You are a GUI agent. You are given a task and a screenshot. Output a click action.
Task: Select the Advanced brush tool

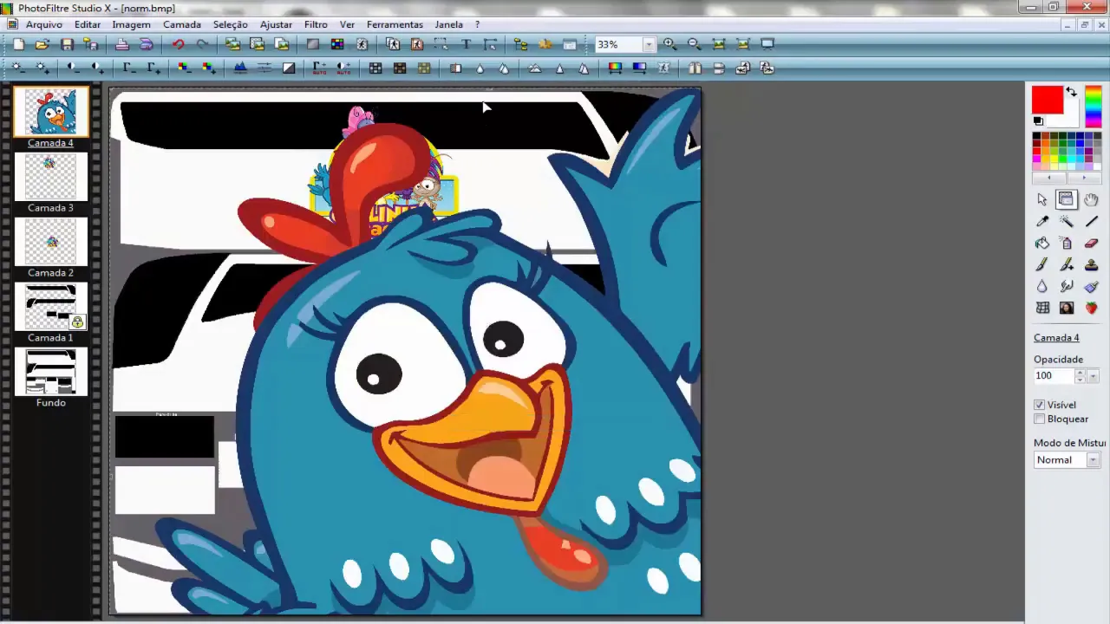click(x=1067, y=264)
